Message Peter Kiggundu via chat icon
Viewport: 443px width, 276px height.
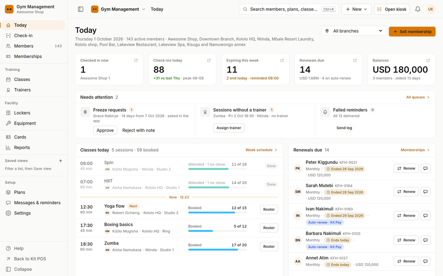coord(425,168)
